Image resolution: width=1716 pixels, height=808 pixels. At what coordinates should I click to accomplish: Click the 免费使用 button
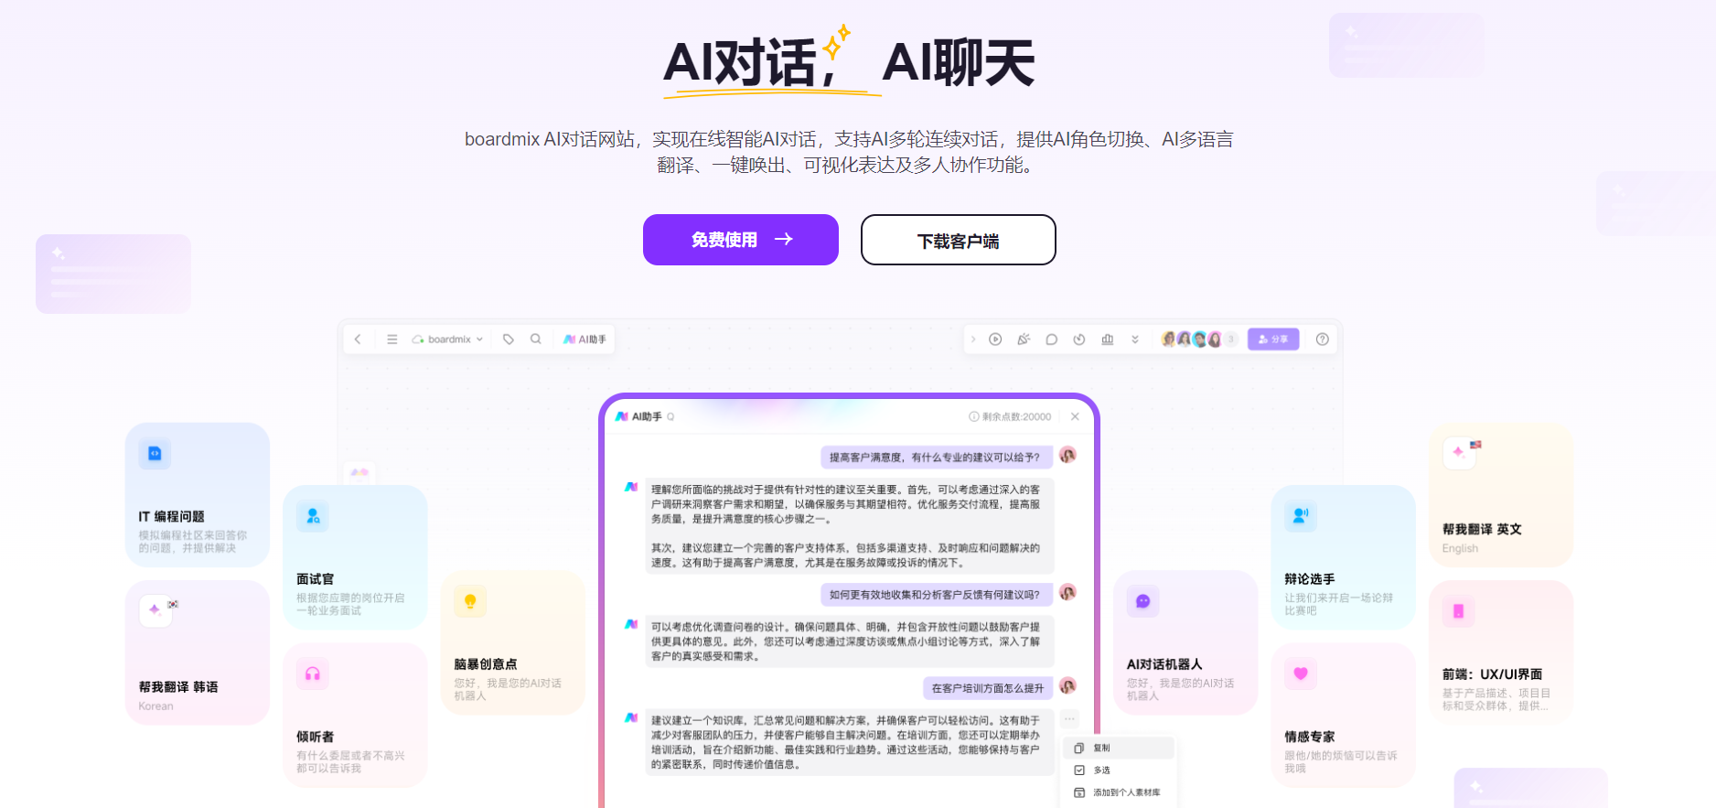tap(741, 240)
